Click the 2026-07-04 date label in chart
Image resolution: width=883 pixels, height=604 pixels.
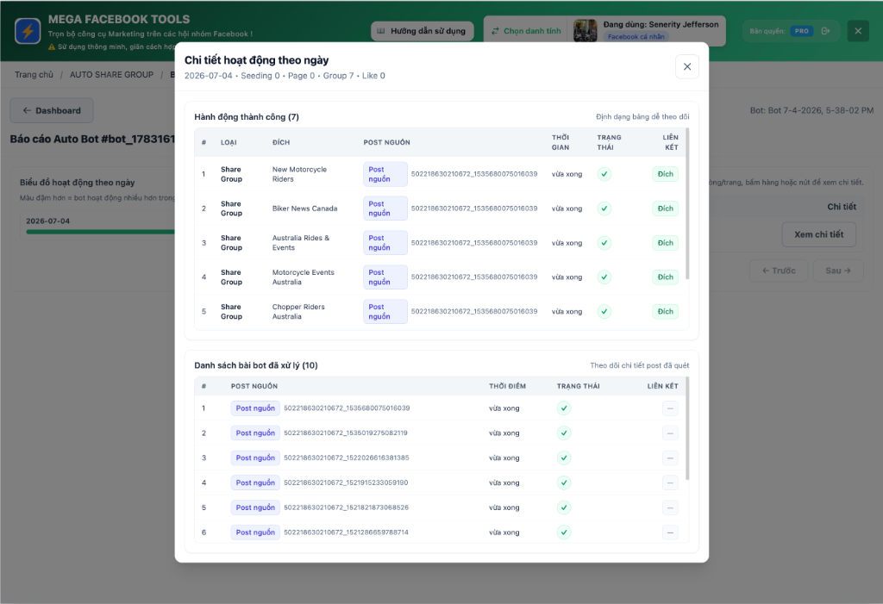click(x=48, y=221)
